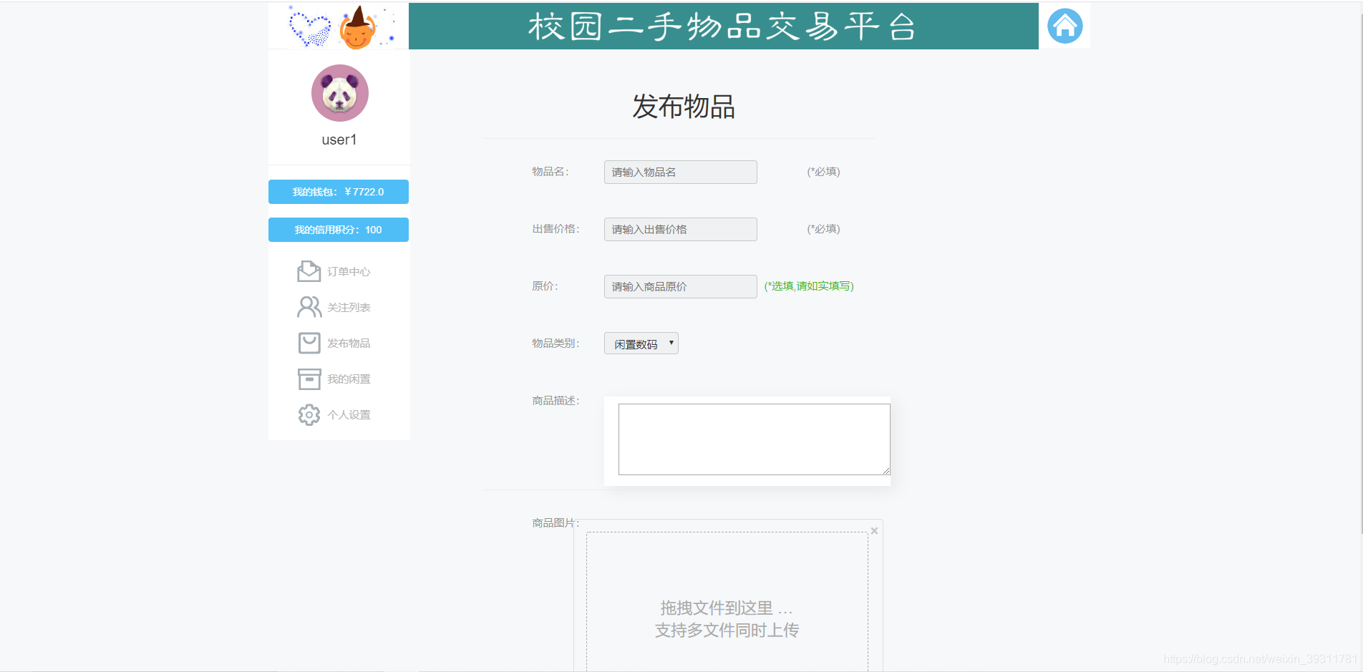Click the monkey logo in the header
The height and width of the screenshot is (672, 1363).
357,27
